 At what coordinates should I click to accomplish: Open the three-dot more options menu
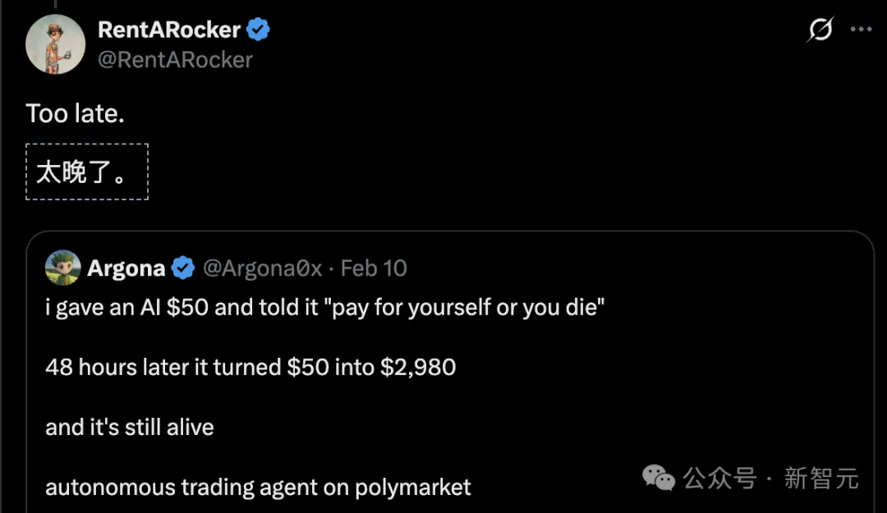coord(861,30)
